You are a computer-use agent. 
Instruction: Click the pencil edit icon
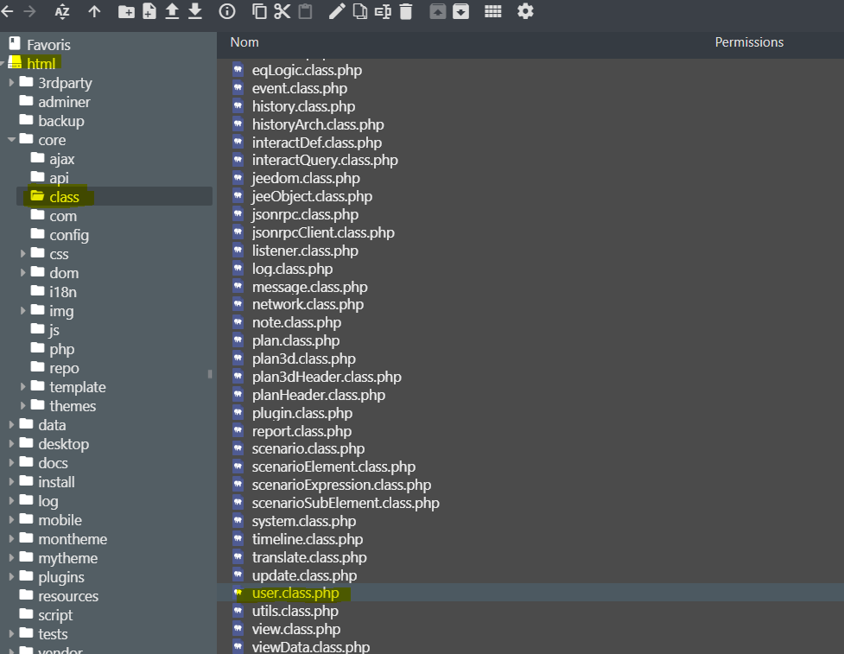337,11
